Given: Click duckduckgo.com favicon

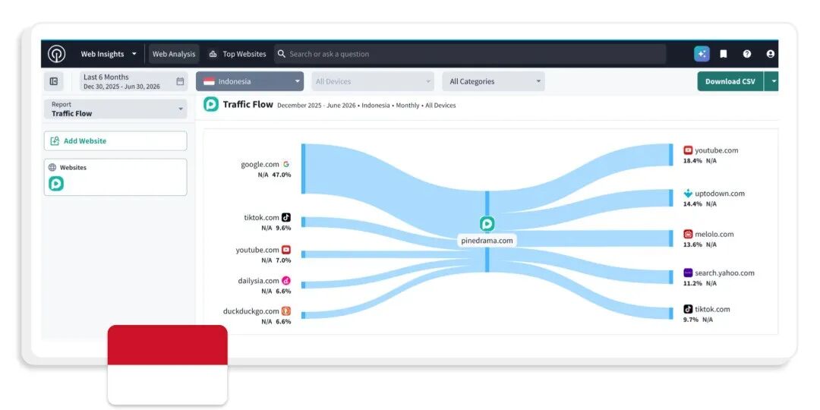Looking at the screenshot, I should [286, 311].
